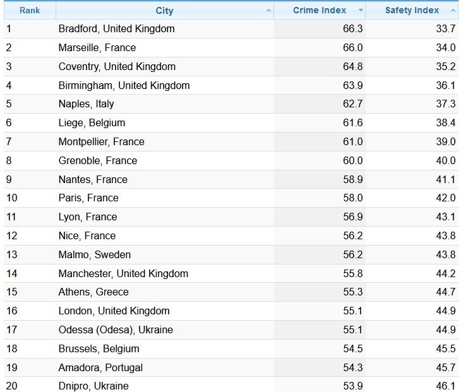Click Marseille, France city cell

click(x=97, y=48)
